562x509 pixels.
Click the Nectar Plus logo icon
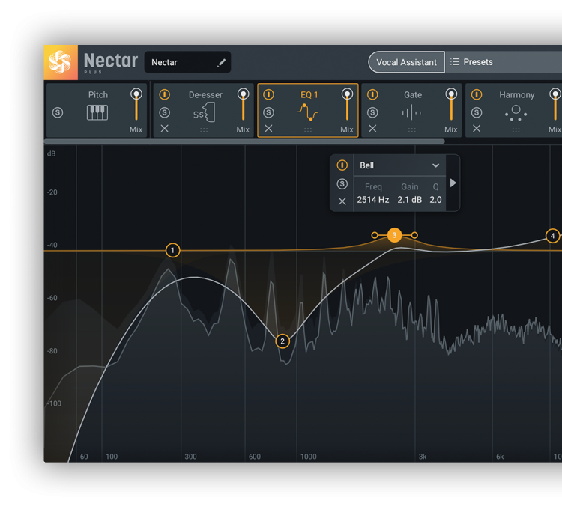click(60, 62)
